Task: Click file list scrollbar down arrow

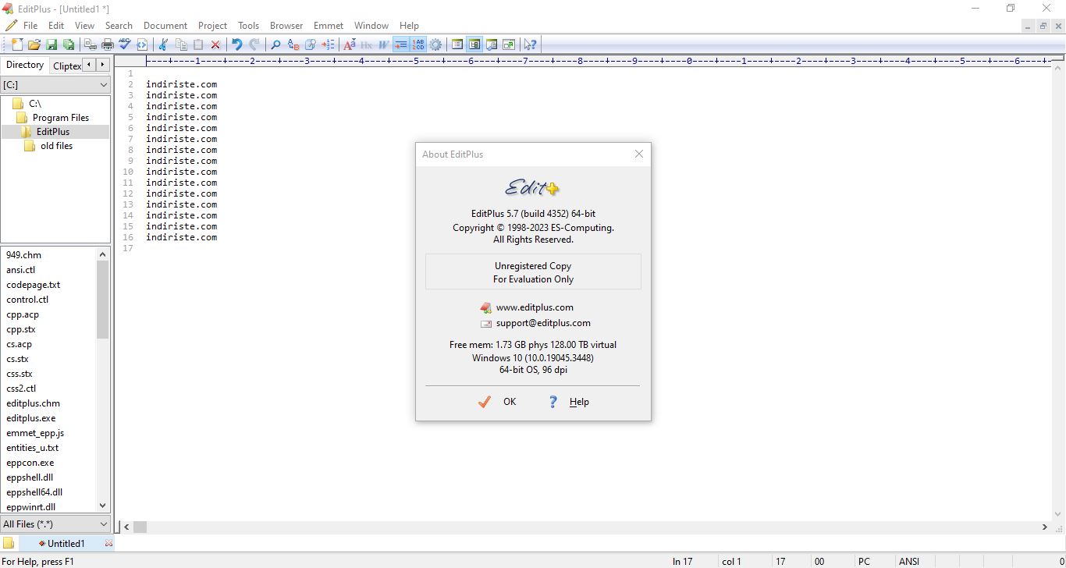Action: pyautogui.click(x=103, y=506)
